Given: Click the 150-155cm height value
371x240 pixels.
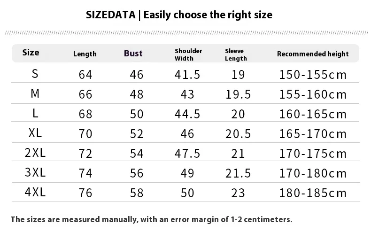Looking at the screenshot, I should pyautogui.click(x=313, y=75).
